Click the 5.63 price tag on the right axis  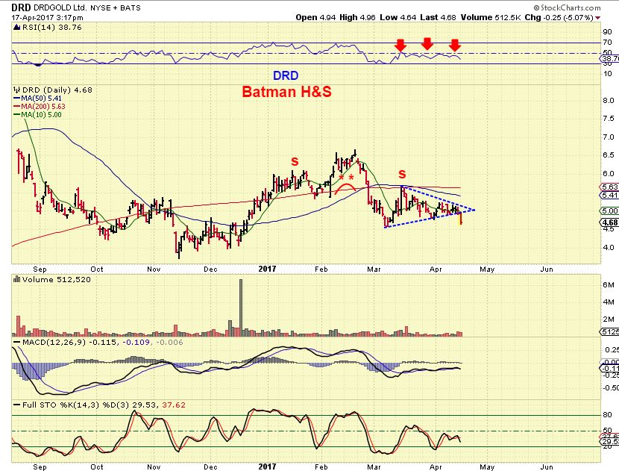(609, 187)
